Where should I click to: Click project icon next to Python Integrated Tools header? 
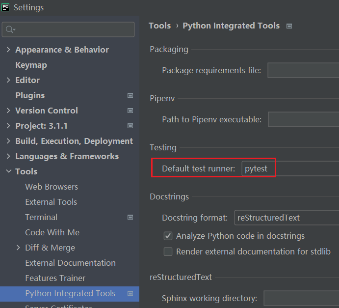pyautogui.click(x=289, y=26)
